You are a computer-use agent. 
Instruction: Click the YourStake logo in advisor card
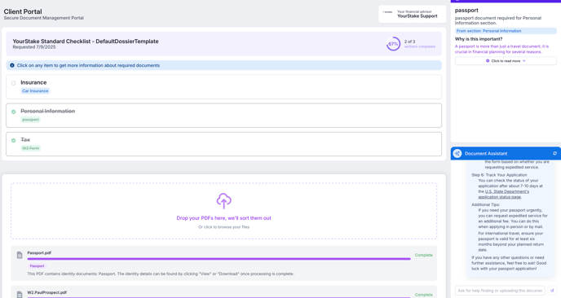tap(387, 12)
